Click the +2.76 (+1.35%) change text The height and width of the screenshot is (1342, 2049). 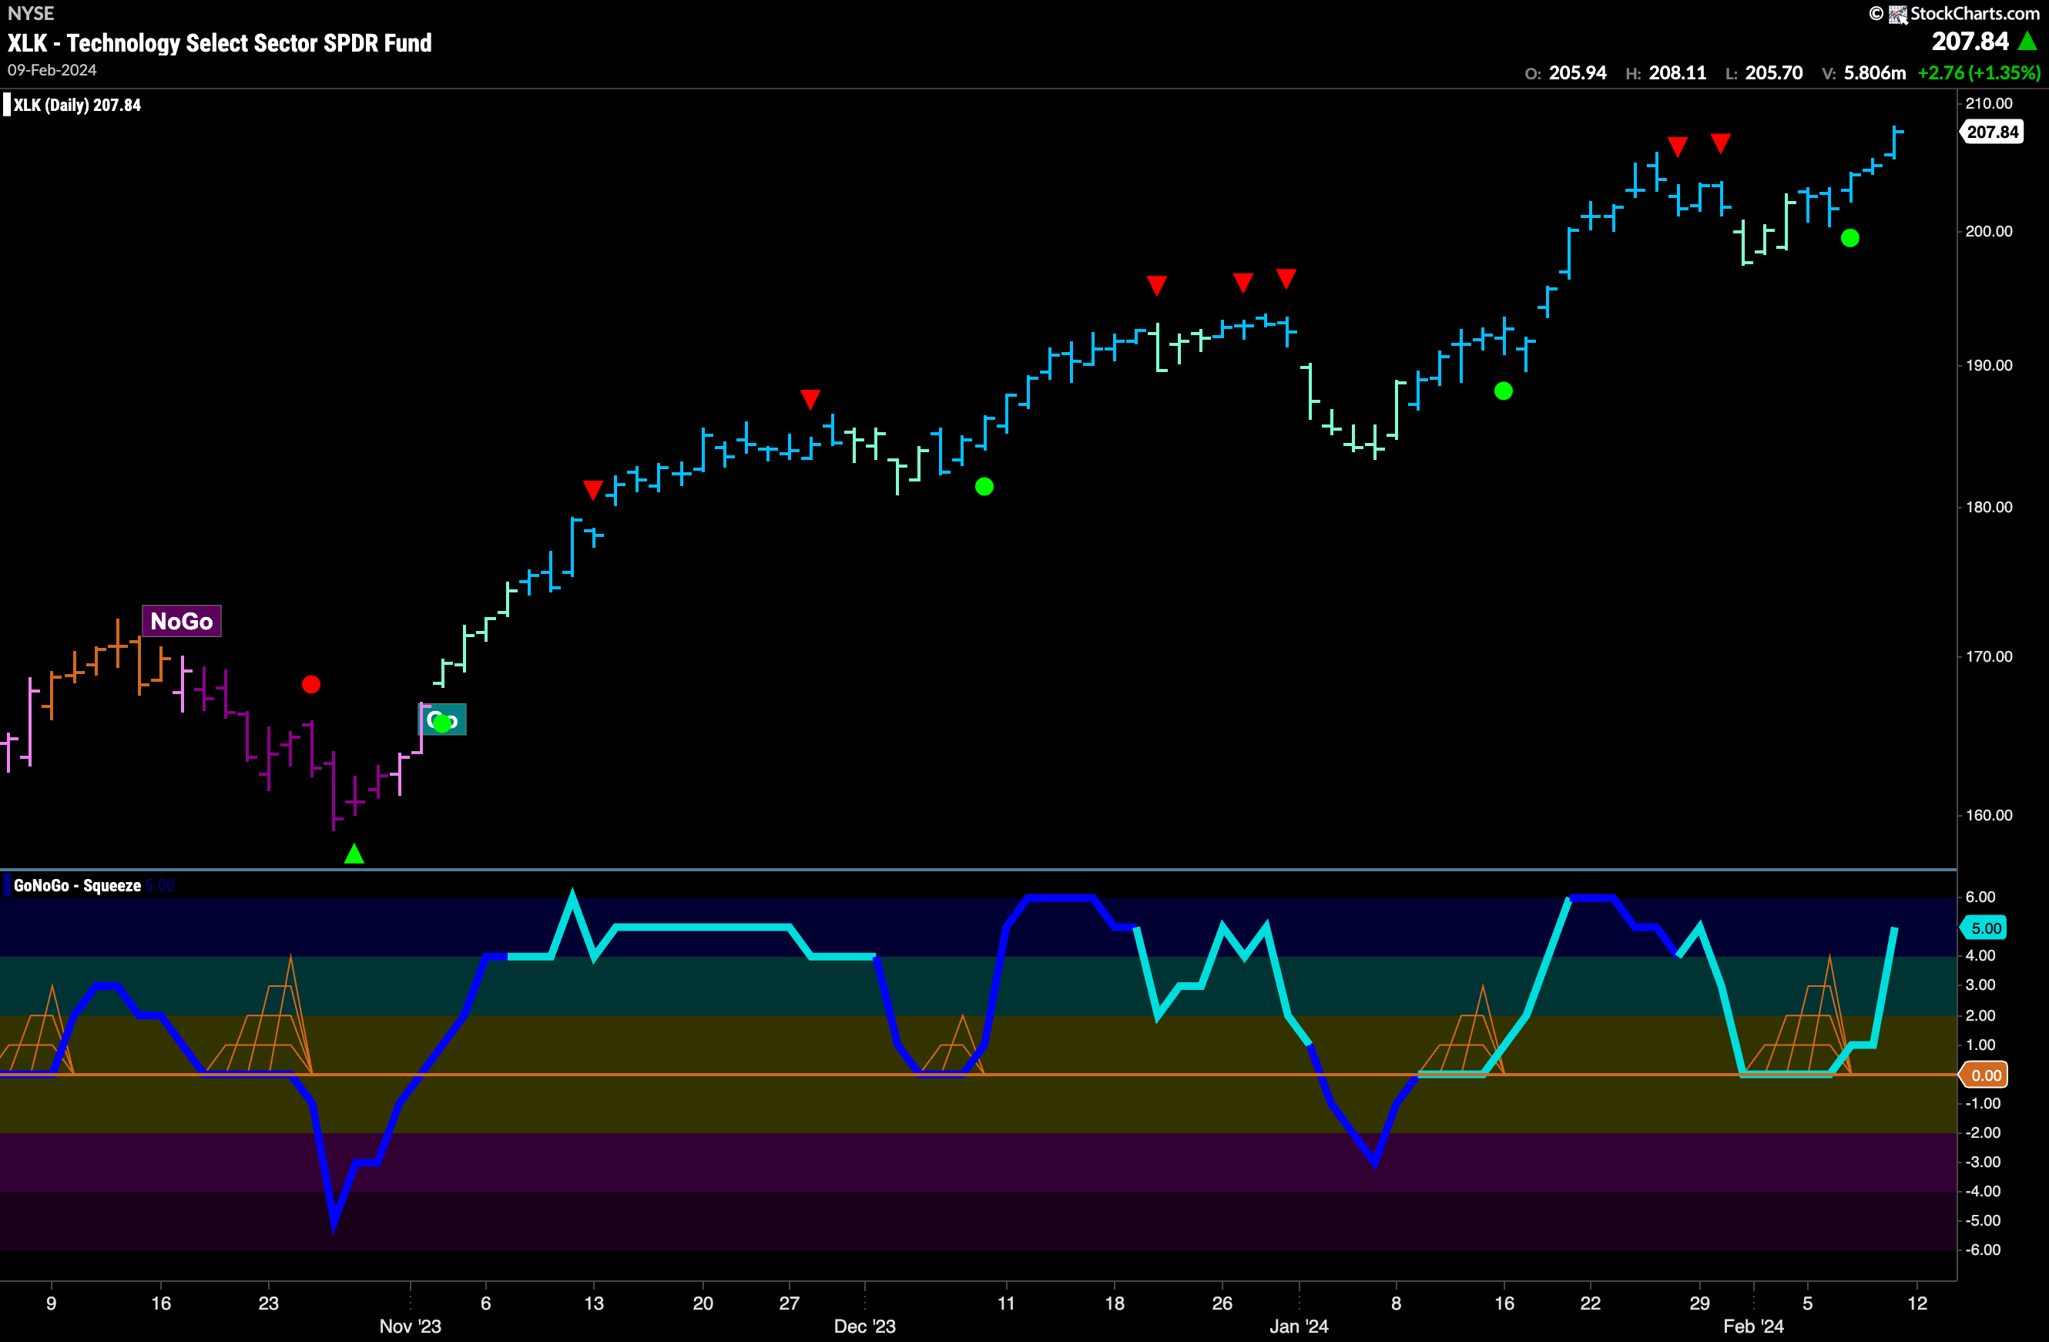(1978, 73)
